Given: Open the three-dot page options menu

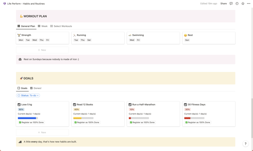Looking at the screenshot, I should pyautogui.click(x=249, y=4).
